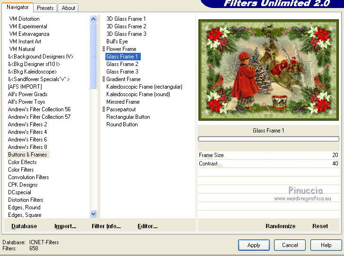Select VM Distortion category
344x256 pixels.
click(x=25, y=19)
